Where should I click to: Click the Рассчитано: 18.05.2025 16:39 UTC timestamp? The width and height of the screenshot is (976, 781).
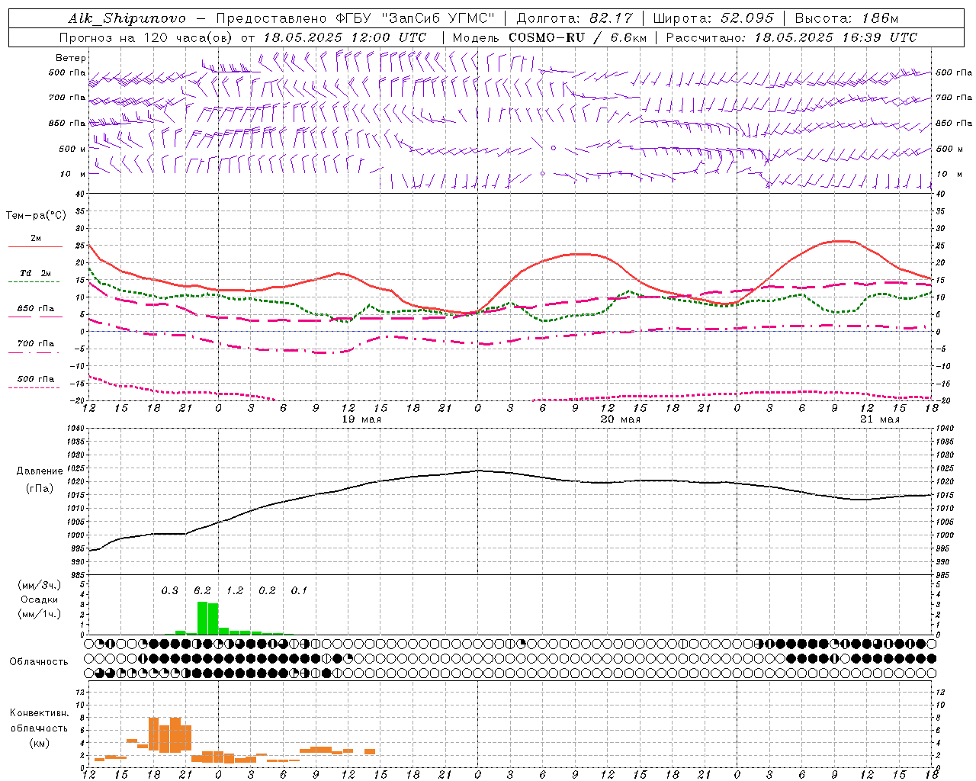pyautogui.click(x=791, y=37)
